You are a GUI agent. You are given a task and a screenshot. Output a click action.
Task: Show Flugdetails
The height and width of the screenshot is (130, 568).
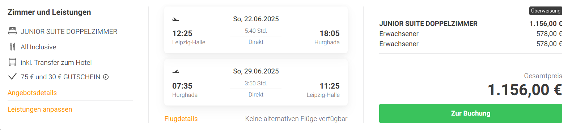pyautogui.click(x=181, y=118)
